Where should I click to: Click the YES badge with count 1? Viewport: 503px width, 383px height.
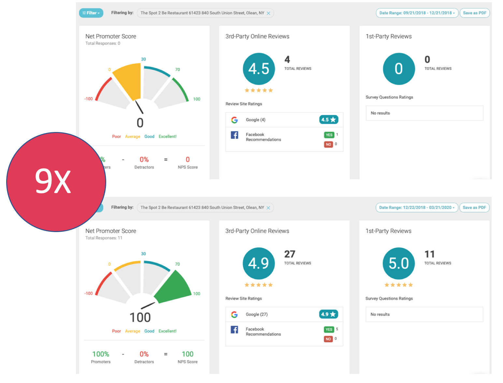tap(329, 135)
